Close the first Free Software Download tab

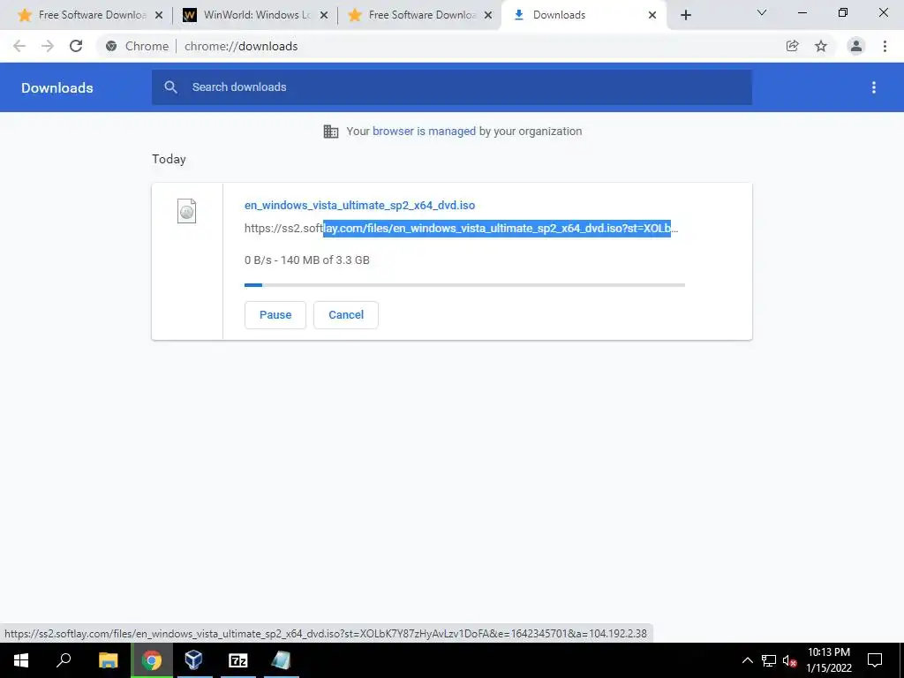(x=159, y=15)
